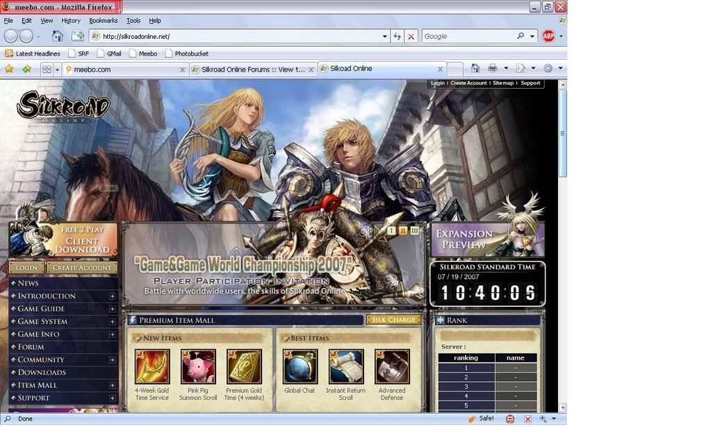Viewport: 711px width, 427px height.
Task: Click the Instant Return Scroll icon
Action: (x=345, y=367)
